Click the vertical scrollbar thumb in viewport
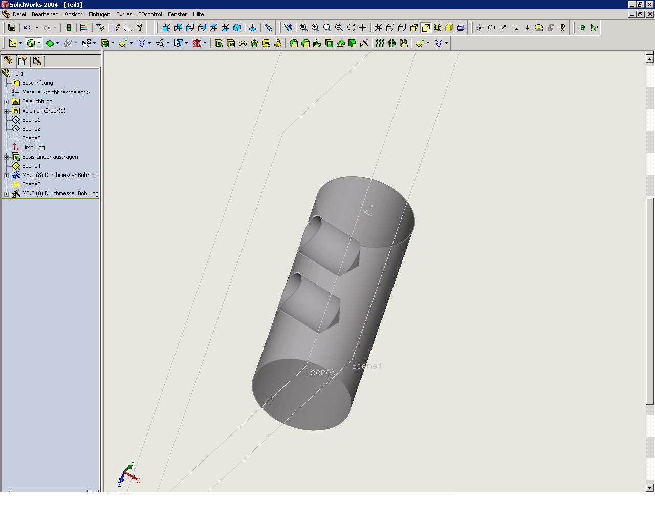The height and width of the screenshot is (524, 655). click(x=650, y=300)
